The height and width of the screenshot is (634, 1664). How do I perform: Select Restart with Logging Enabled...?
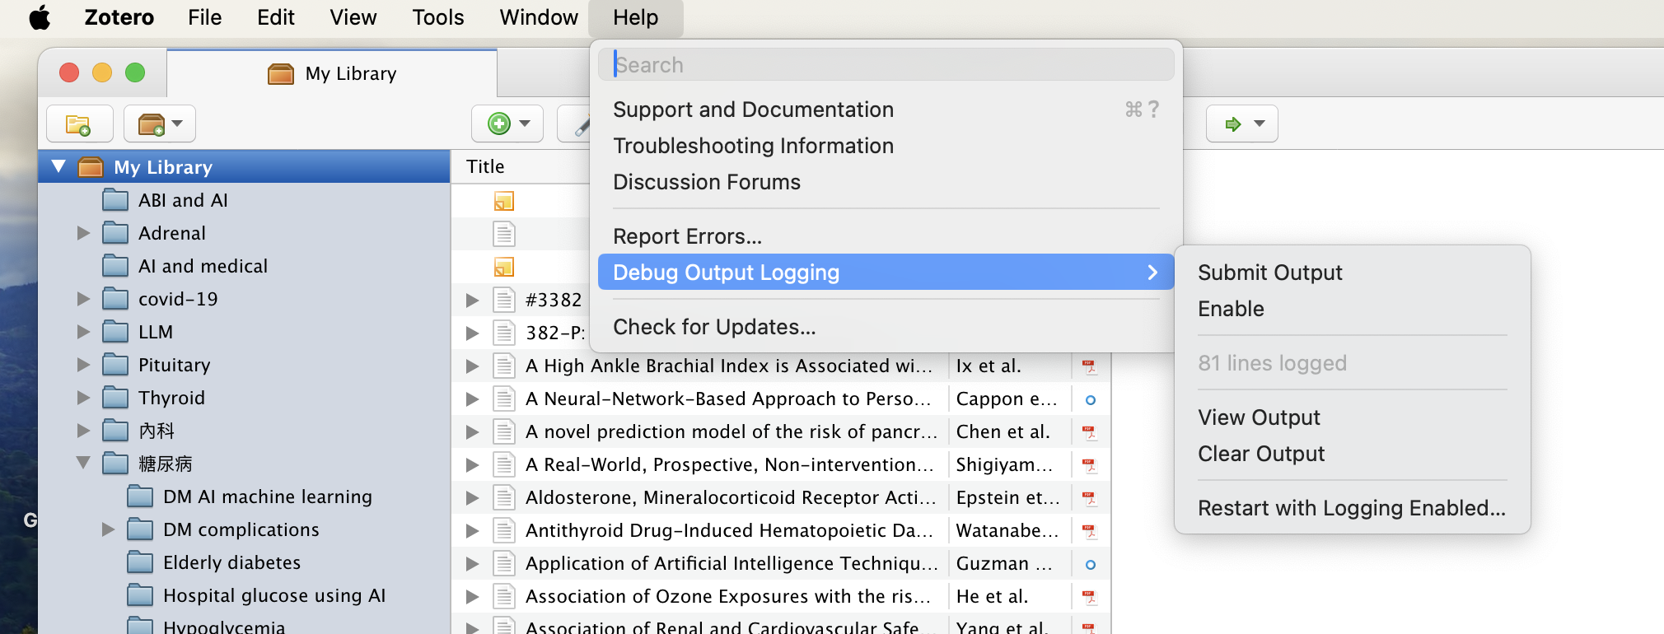(1352, 508)
